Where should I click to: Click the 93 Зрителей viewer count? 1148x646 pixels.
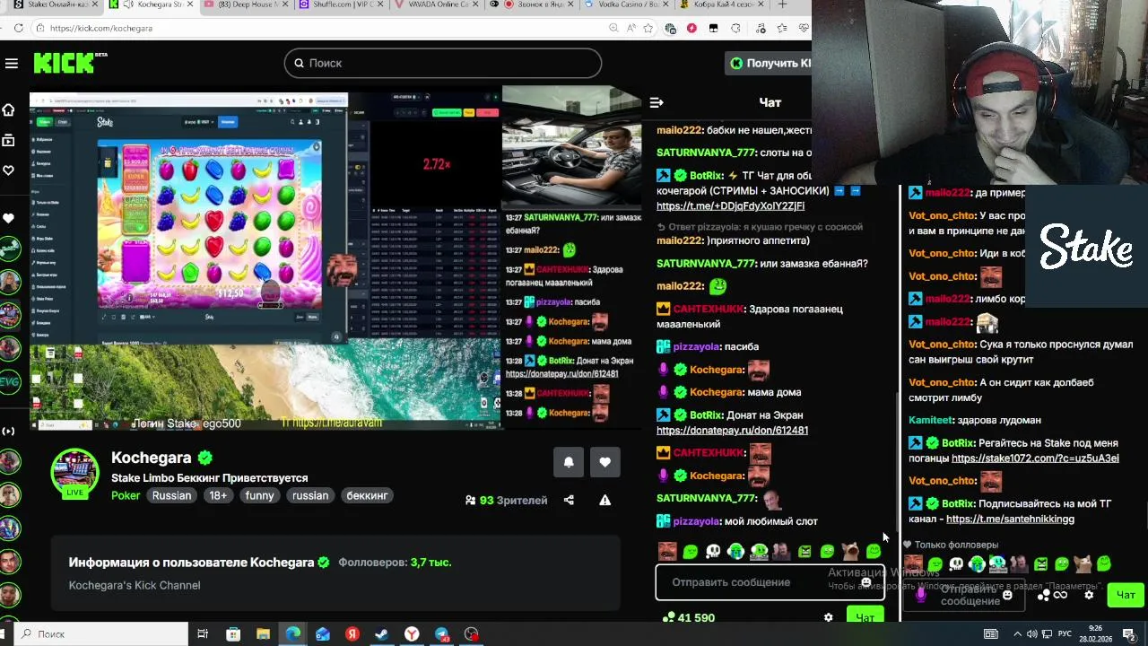click(506, 500)
